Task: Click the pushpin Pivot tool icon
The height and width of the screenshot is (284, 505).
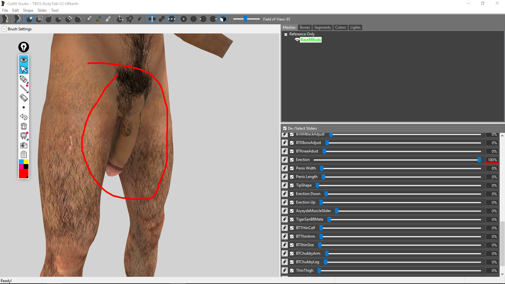Action: pos(130,19)
